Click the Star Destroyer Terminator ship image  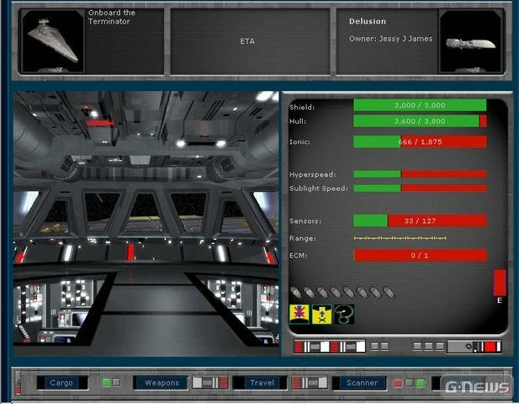coord(53,41)
